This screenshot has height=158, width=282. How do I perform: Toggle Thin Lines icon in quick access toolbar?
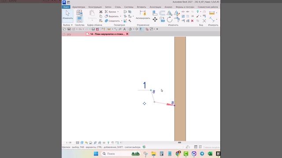click(141, 29)
